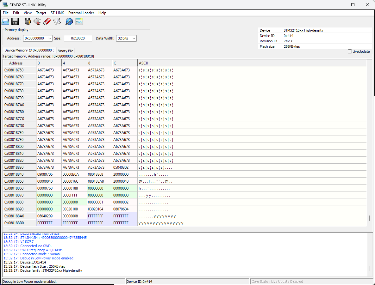Click the Program verify notepad icon

[x=57, y=21]
